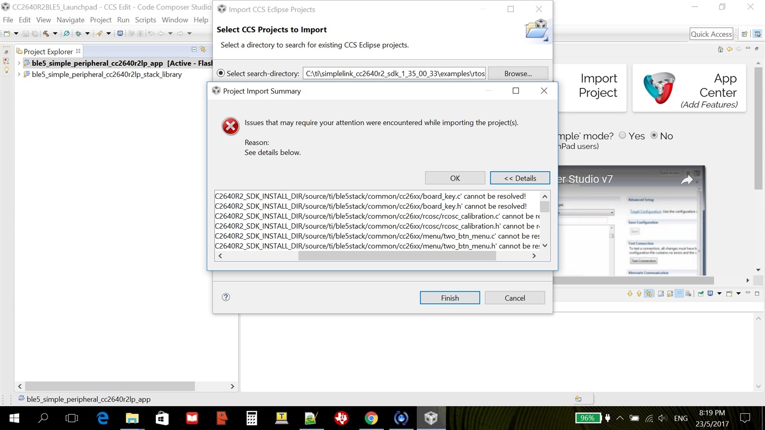This screenshot has height=430, width=765.
Task: Click the two_btn_menu.h error line
Action: coord(377,246)
